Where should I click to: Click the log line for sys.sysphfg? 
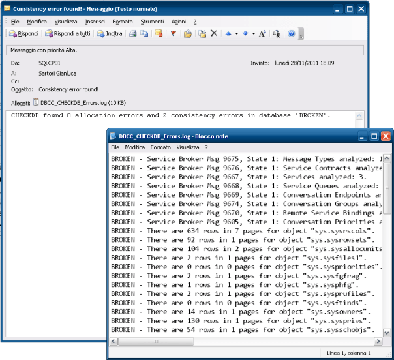click(235, 284)
